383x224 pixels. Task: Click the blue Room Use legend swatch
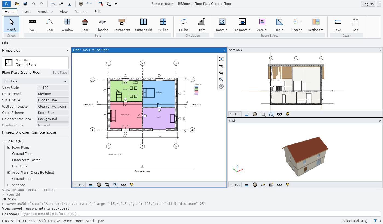click(x=196, y=87)
